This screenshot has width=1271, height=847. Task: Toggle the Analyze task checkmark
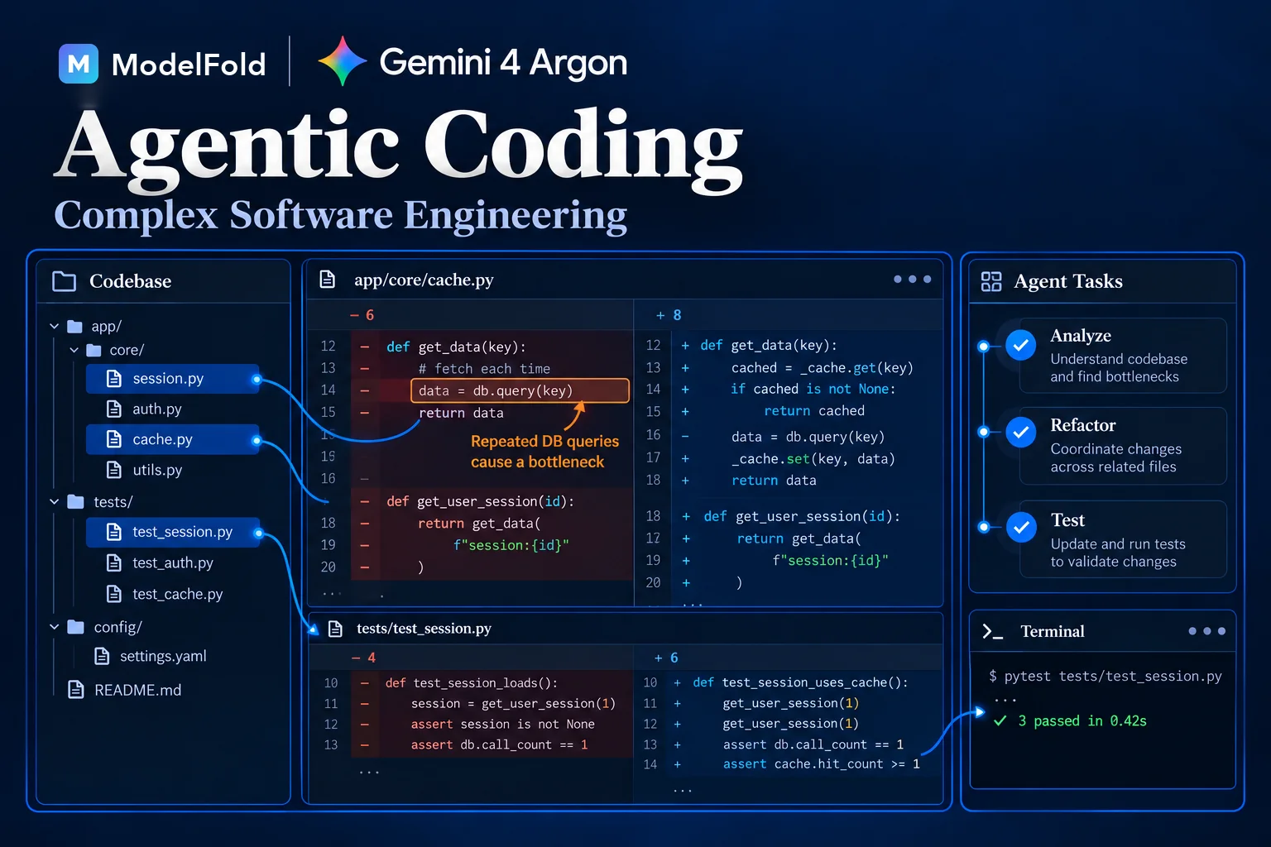click(1021, 345)
